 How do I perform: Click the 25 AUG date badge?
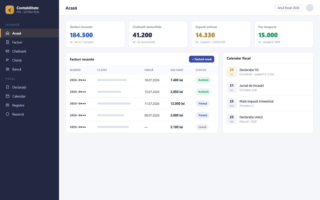[232, 103]
